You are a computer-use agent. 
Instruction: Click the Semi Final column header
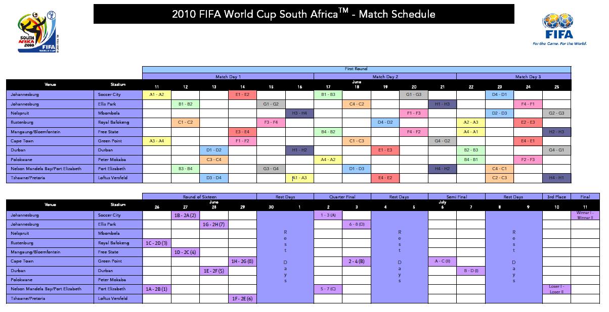pyautogui.click(x=456, y=197)
